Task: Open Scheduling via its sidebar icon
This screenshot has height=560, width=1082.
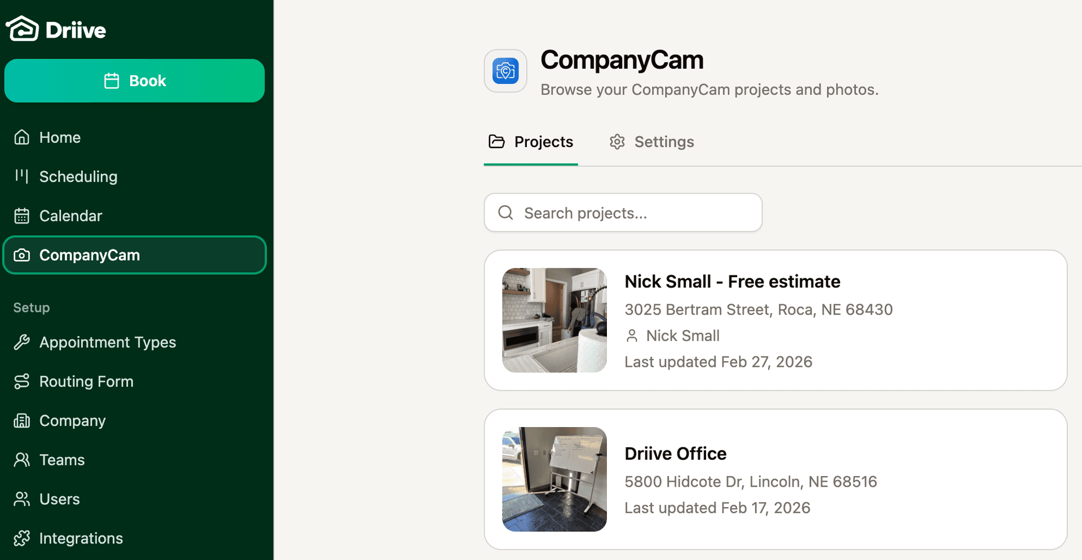Action: click(21, 176)
